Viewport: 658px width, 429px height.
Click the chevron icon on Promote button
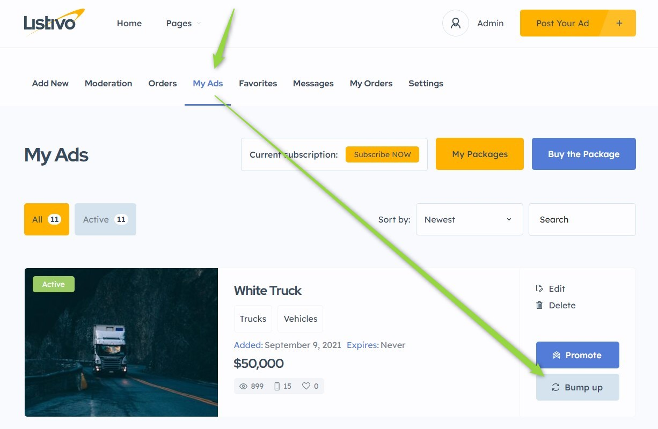pyautogui.click(x=557, y=355)
